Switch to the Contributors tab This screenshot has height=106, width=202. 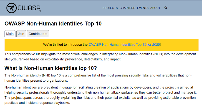click(38, 34)
